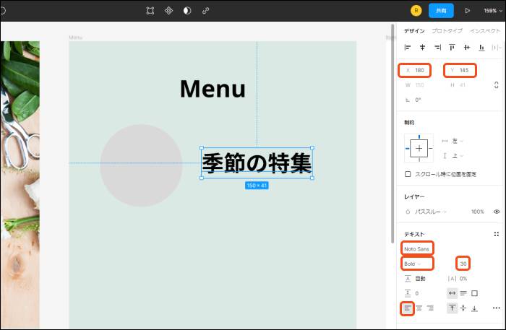Click the font size field showing 30
Viewport: 506px width, 330px height.
pyautogui.click(x=463, y=264)
